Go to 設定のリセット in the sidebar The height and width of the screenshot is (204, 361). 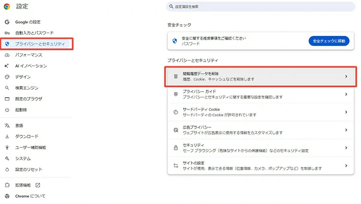28,169
